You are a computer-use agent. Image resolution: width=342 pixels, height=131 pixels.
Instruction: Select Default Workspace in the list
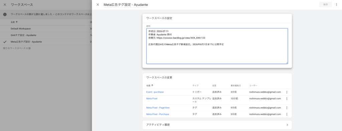coord(21,29)
